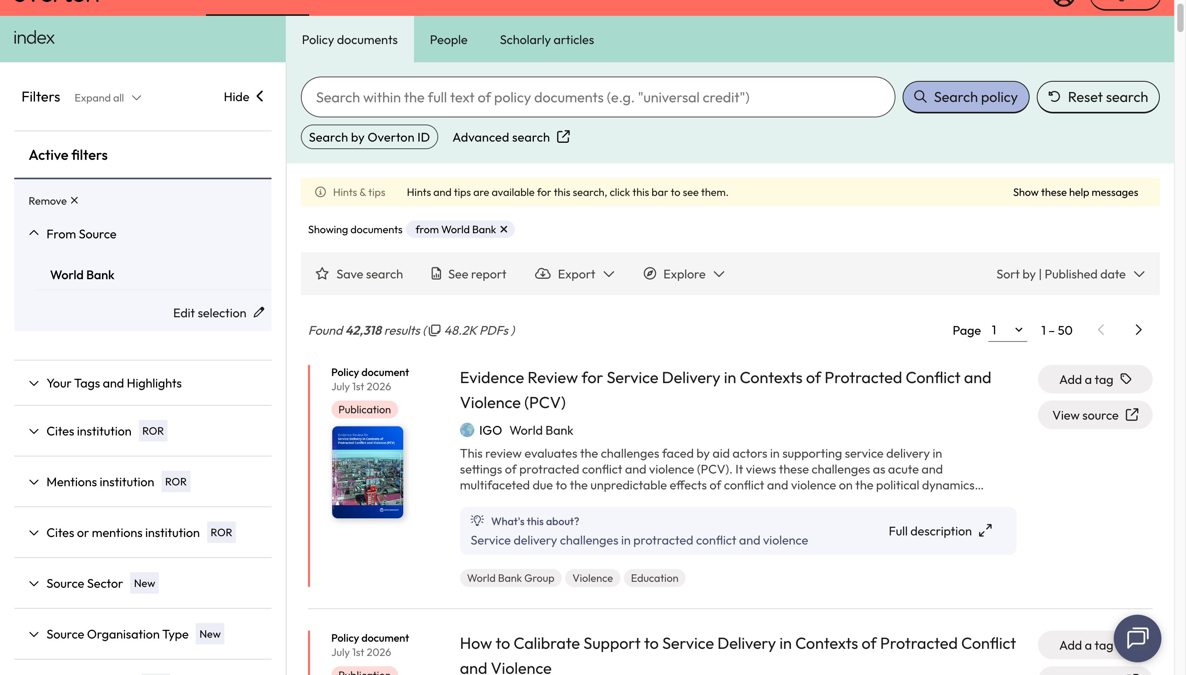Expand all filters dropdown

click(x=108, y=98)
